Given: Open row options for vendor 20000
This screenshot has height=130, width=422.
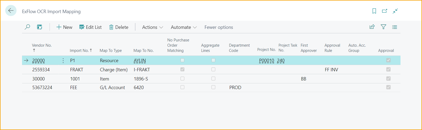Looking at the screenshot, I should [x=63, y=61].
